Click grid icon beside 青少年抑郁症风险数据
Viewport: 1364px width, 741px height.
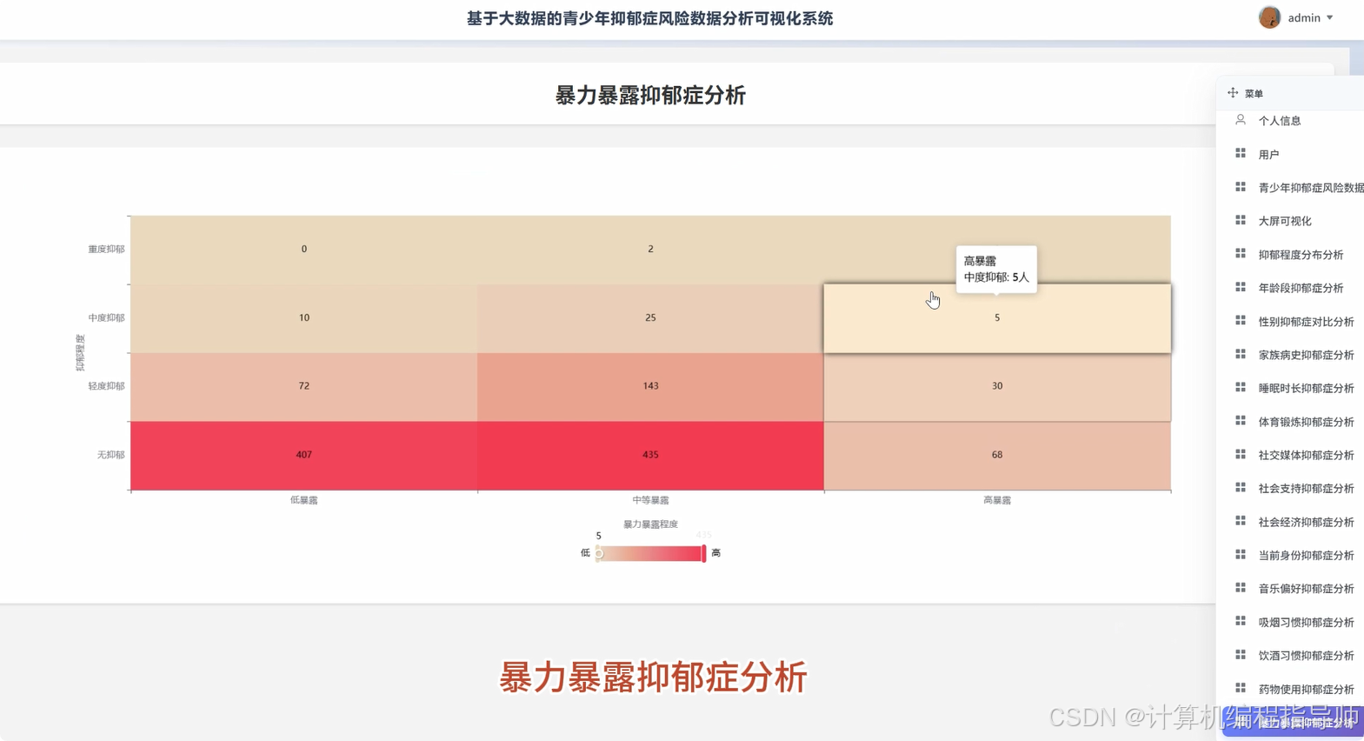1241,187
